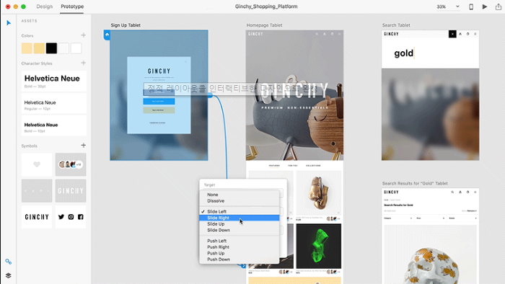Pick the second yellow color swatch
Screen dimensions: 505x284
tap(39, 48)
